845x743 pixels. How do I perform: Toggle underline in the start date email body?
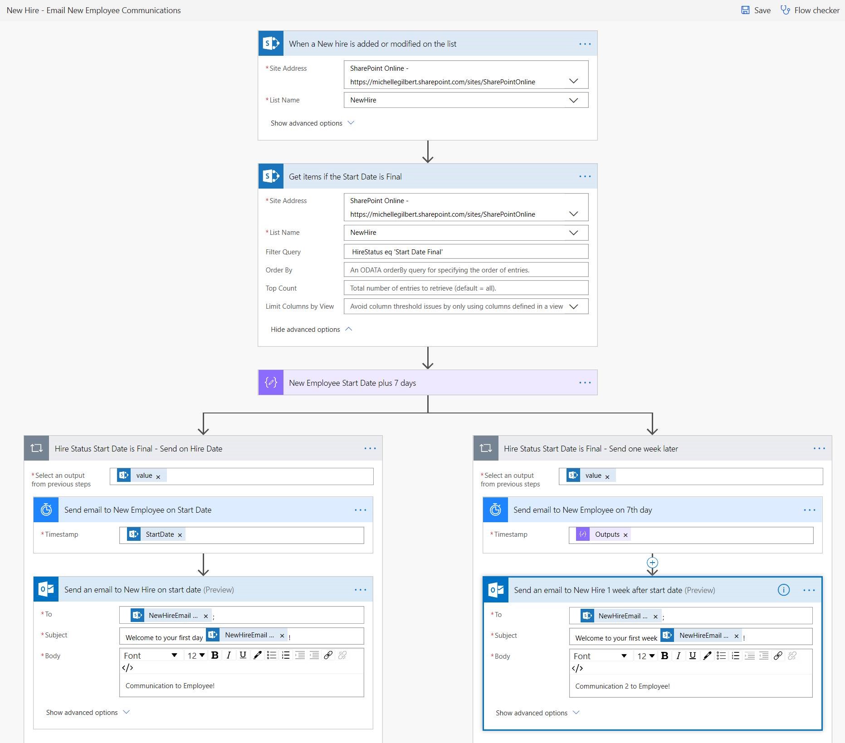coord(243,656)
